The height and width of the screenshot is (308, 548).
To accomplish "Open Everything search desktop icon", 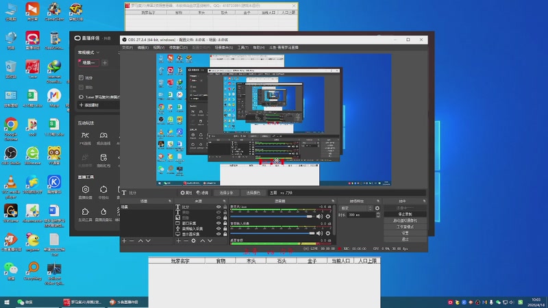I will [x=33, y=271].
